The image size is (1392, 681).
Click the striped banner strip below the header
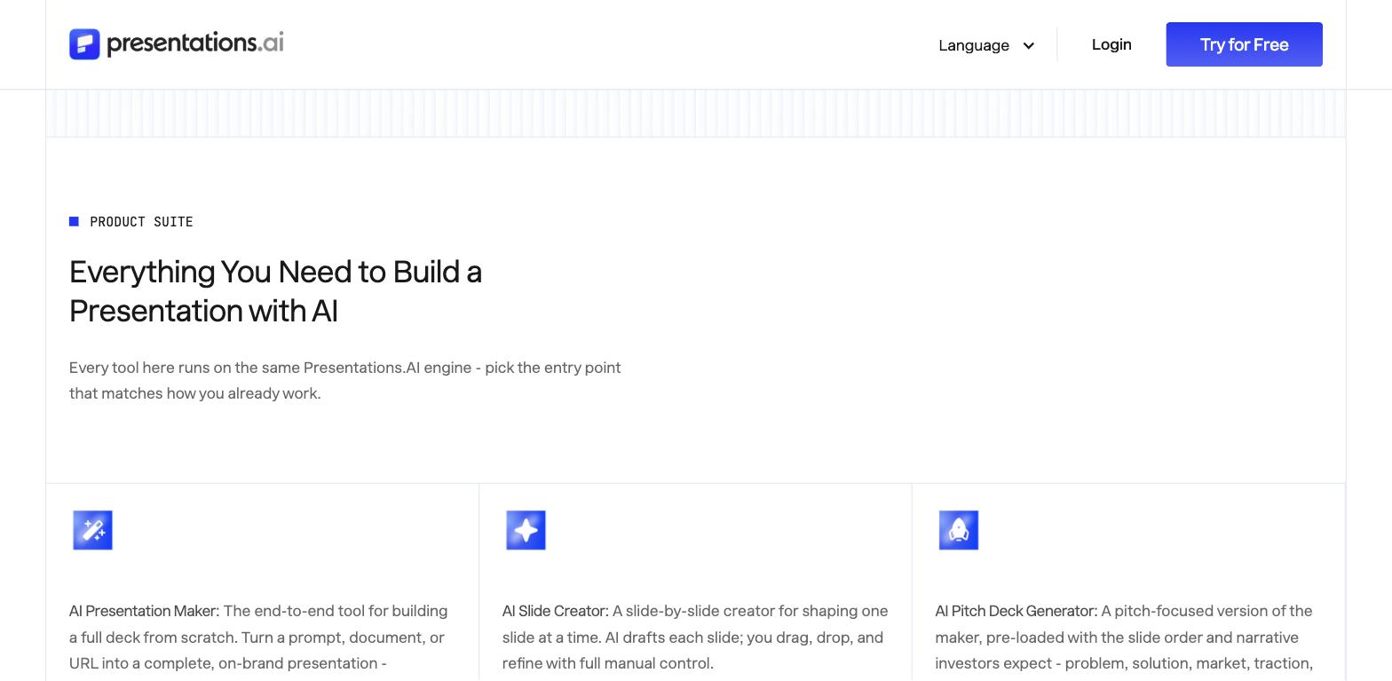pos(696,113)
